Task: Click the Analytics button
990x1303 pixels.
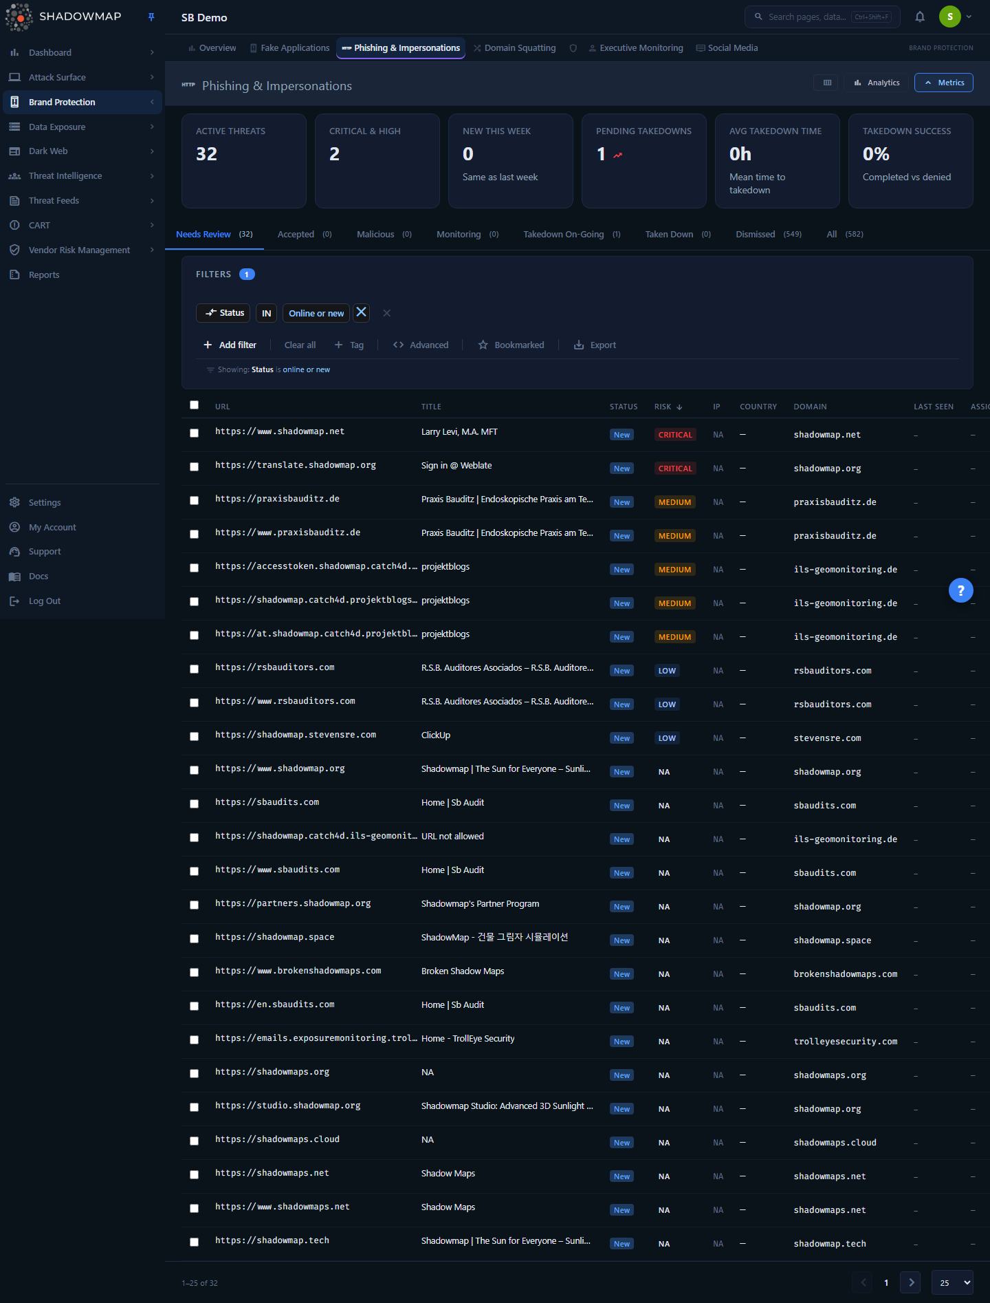Action: pos(877,83)
